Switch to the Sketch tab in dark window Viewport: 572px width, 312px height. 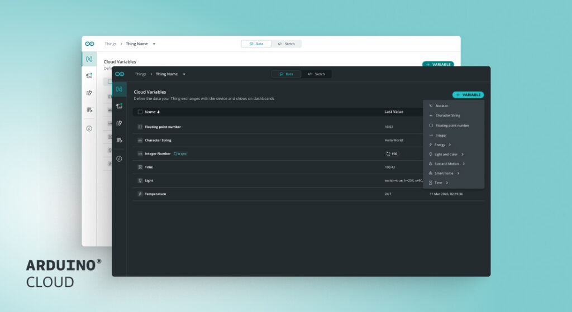click(x=316, y=74)
